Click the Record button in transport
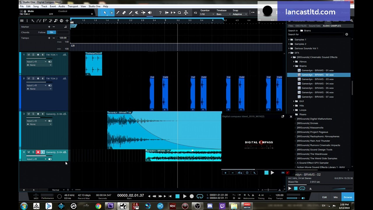The width and height of the screenshot is (373, 210). click(191, 196)
